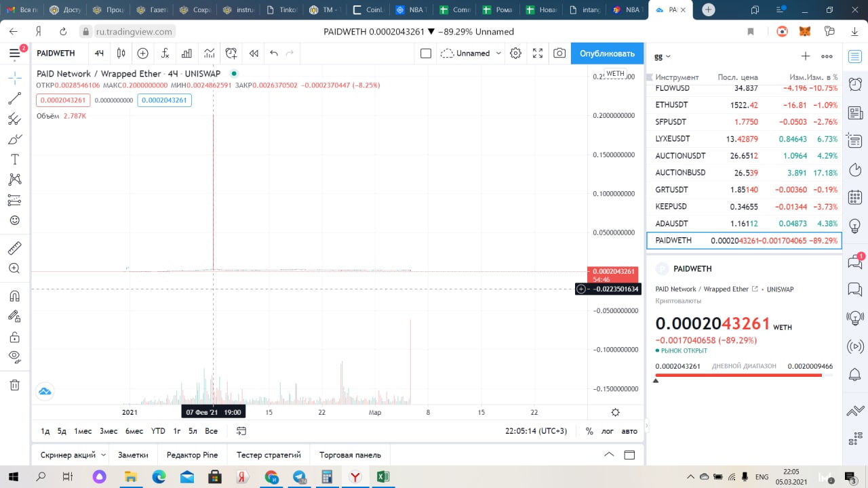Click the PAIDWETH symbol search field

click(56, 54)
